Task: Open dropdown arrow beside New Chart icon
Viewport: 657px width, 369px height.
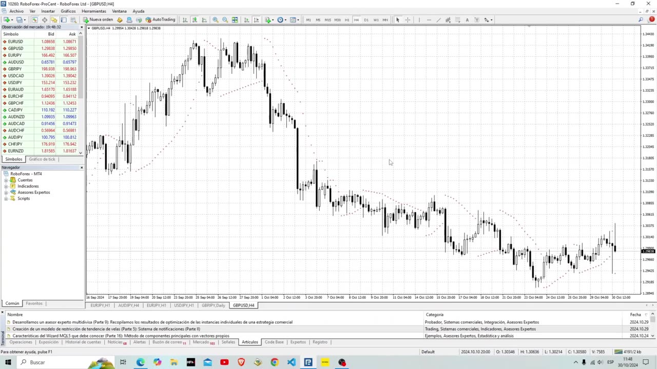Action: (12, 19)
